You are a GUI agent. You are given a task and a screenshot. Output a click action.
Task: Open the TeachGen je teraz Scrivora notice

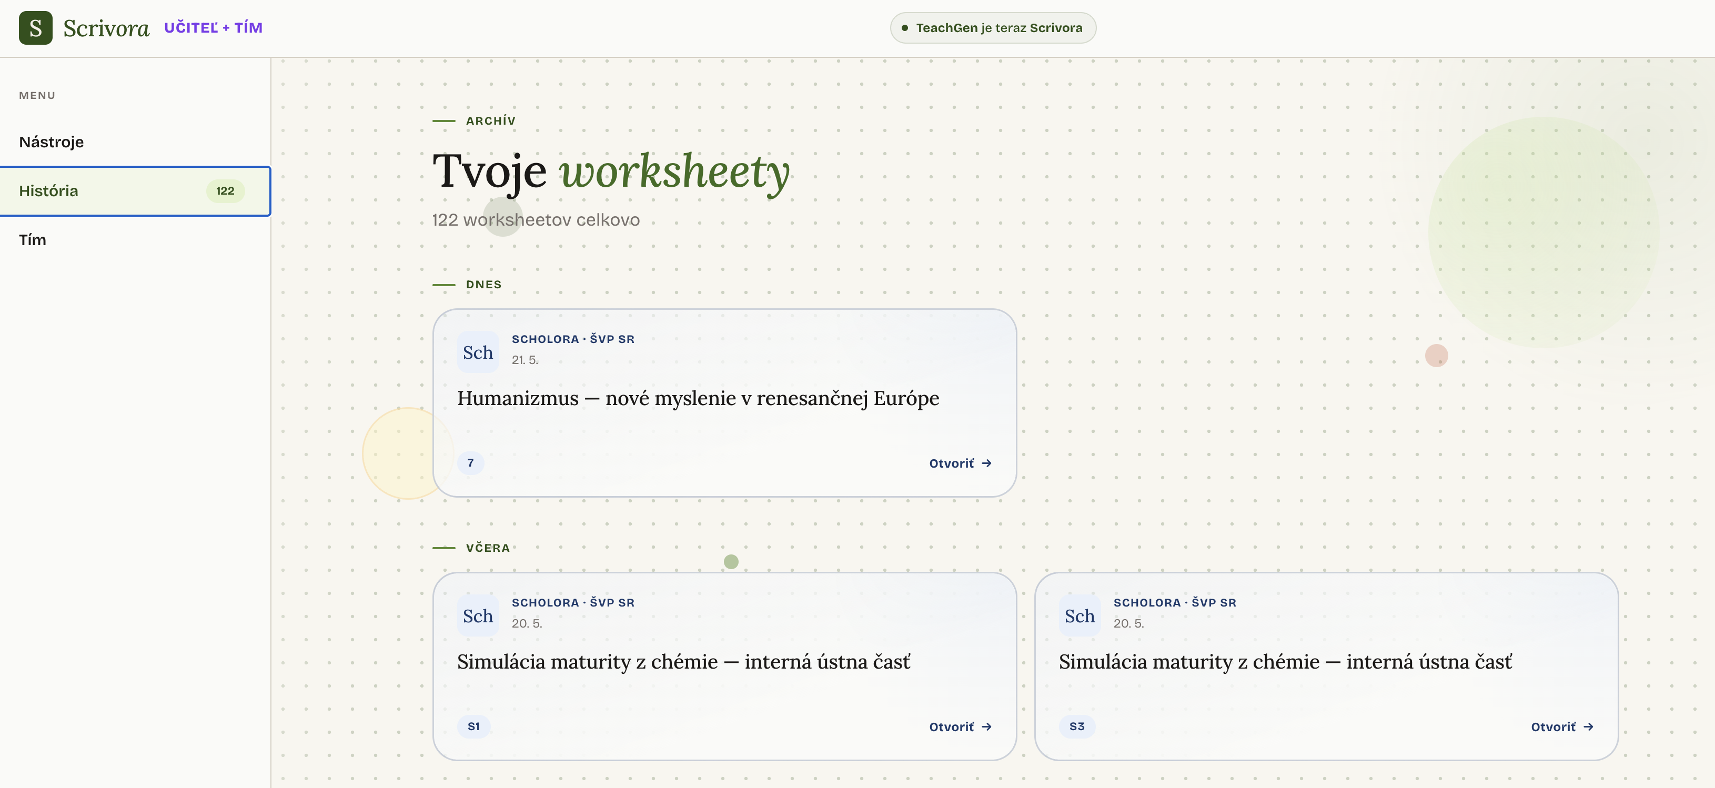[993, 28]
